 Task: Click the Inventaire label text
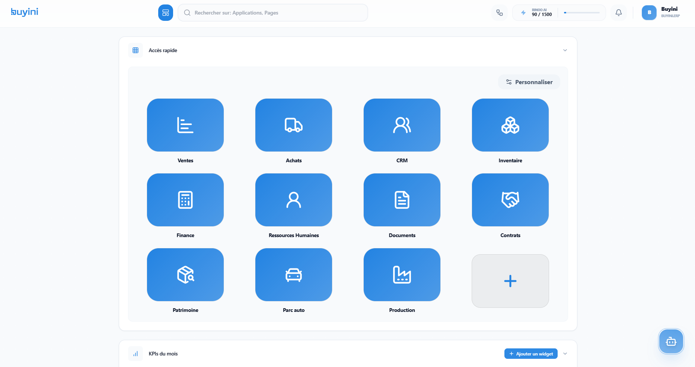(510, 160)
